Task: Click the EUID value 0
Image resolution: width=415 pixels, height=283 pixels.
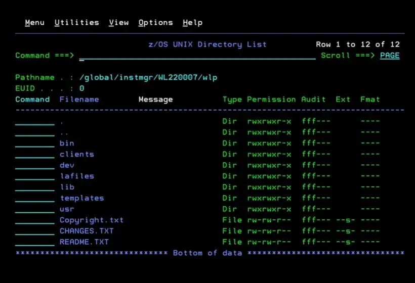Action: click(x=82, y=88)
